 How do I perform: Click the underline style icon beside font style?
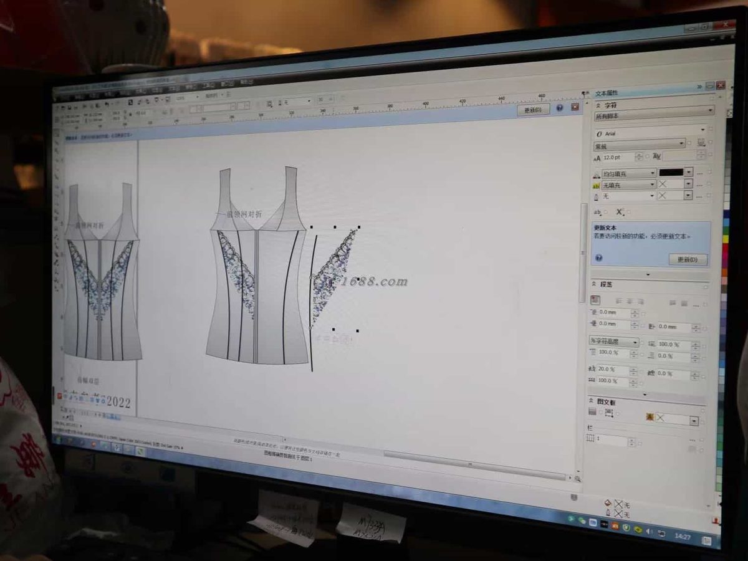point(701,143)
